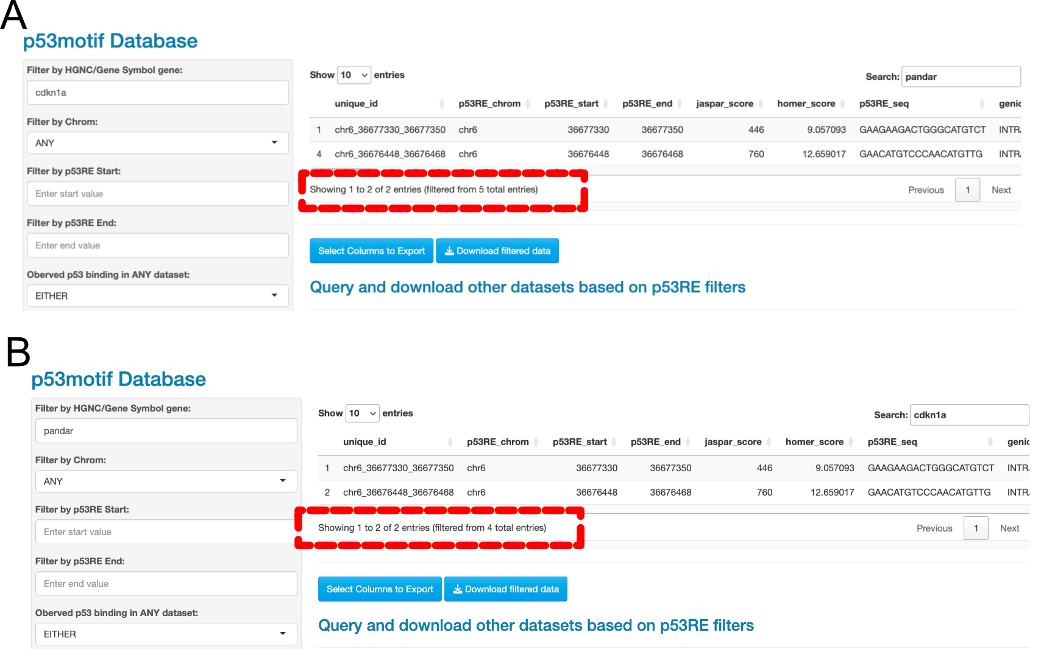Click Select Columns to Export in panel A
The width and height of the screenshot is (1041, 649).
(372, 251)
